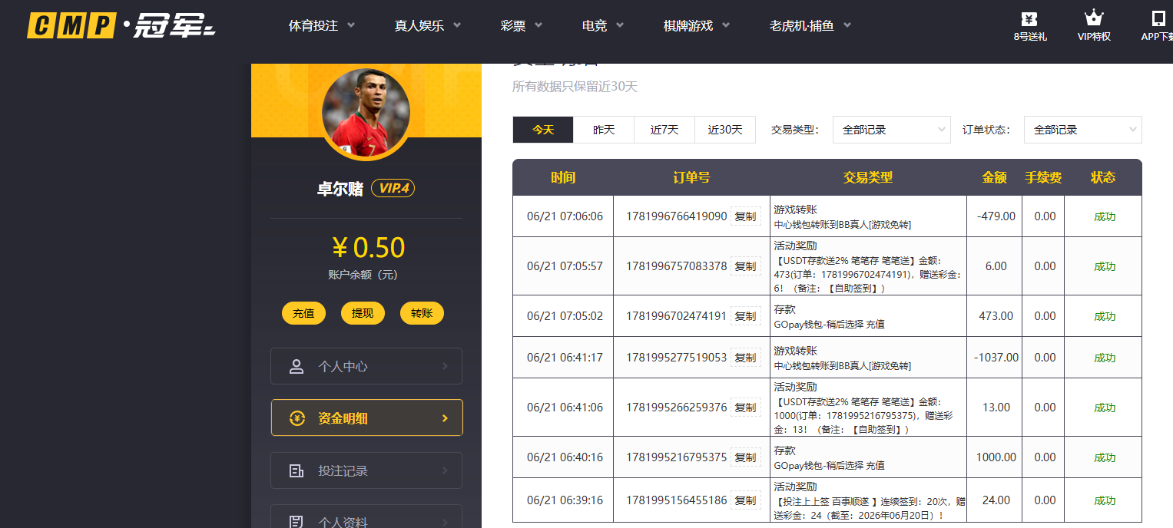Expand the 电竞 menu
Screen dimensions: 1173x528
pyautogui.click(x=603, y=25)
